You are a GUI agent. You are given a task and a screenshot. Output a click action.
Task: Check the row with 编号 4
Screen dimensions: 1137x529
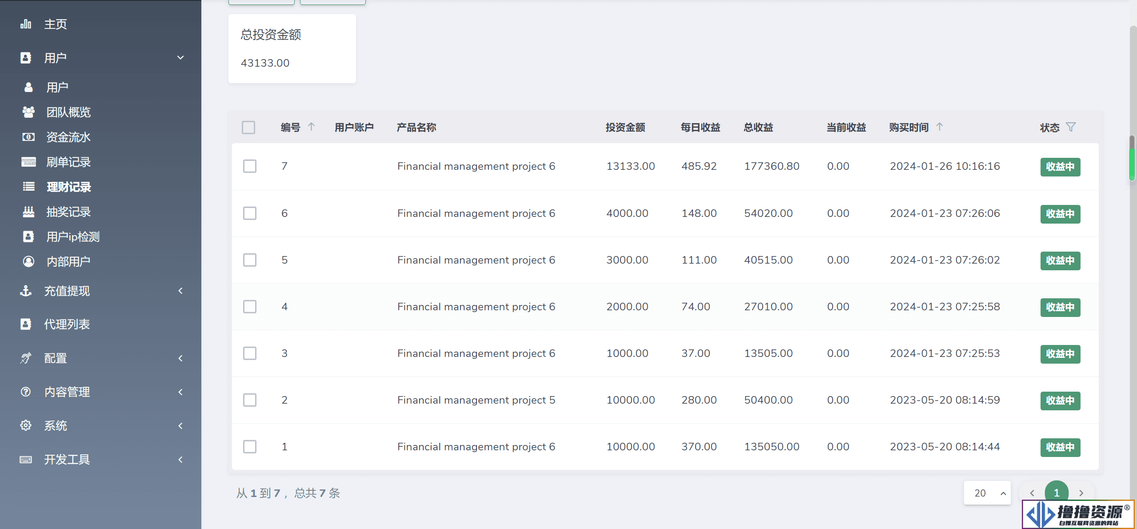pos(250,307)
